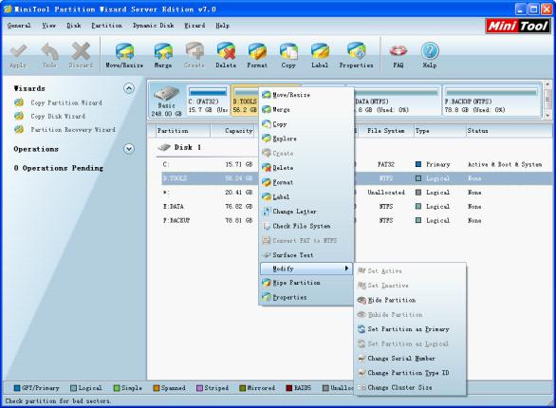556x408 pixels.
Task: Expand the Operations panel
Action: [x=129, y=149]
